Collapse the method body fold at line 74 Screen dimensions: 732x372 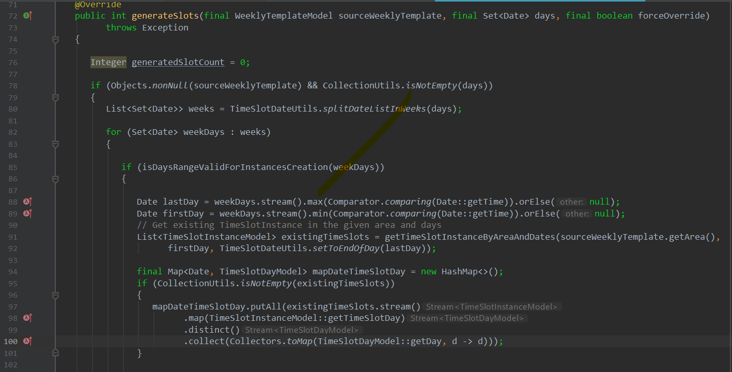click(x=55, y=39)
